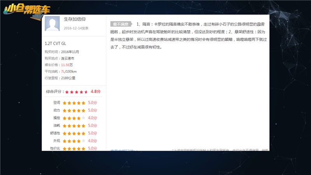Select the car model 1.2T CVT GL
This screenshot has width=311, height=175.
tap(55, 44)
